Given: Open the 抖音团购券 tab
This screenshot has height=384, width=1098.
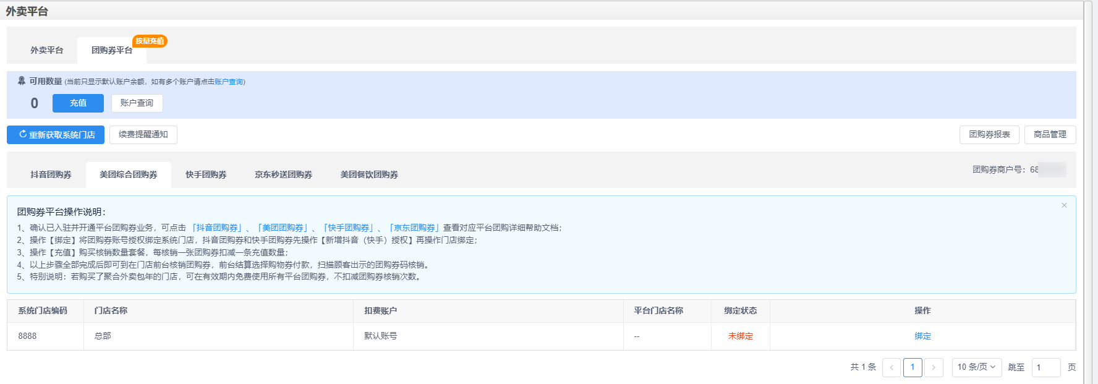Looking at the screenshot, I should 51,175.
